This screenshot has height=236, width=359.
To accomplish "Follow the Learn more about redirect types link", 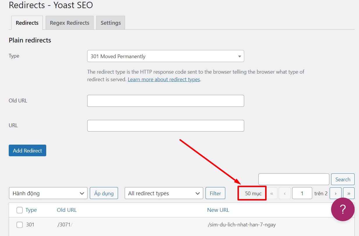I will point(164,79).
